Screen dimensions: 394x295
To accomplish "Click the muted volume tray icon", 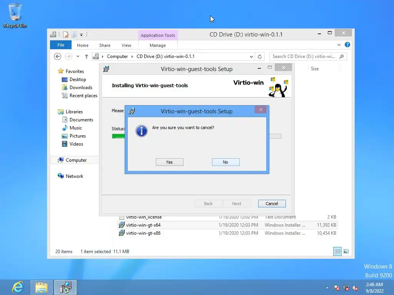I will click(355, 288).
